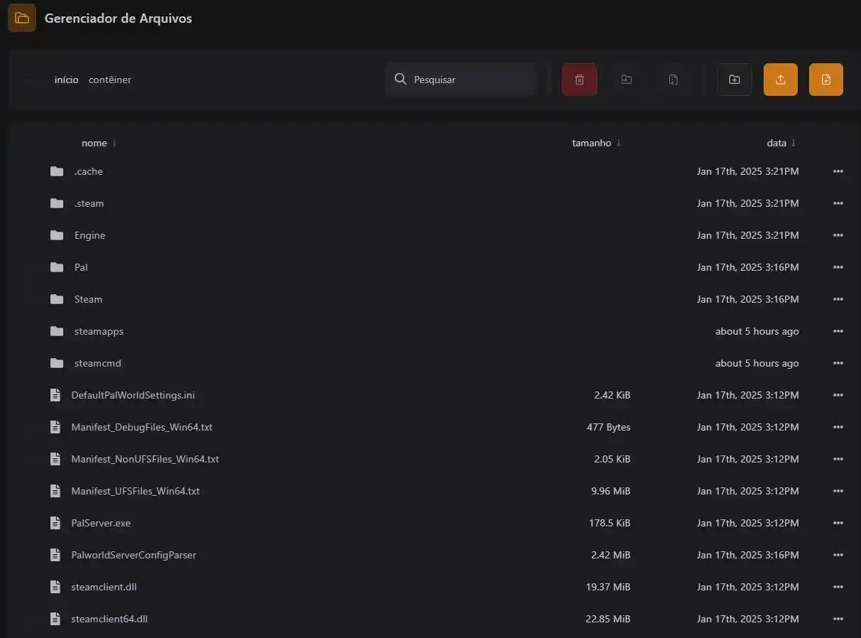The width and height of the screenshot is (861, 638).
Task: Click the orange new file button
Action: [825, 80]
